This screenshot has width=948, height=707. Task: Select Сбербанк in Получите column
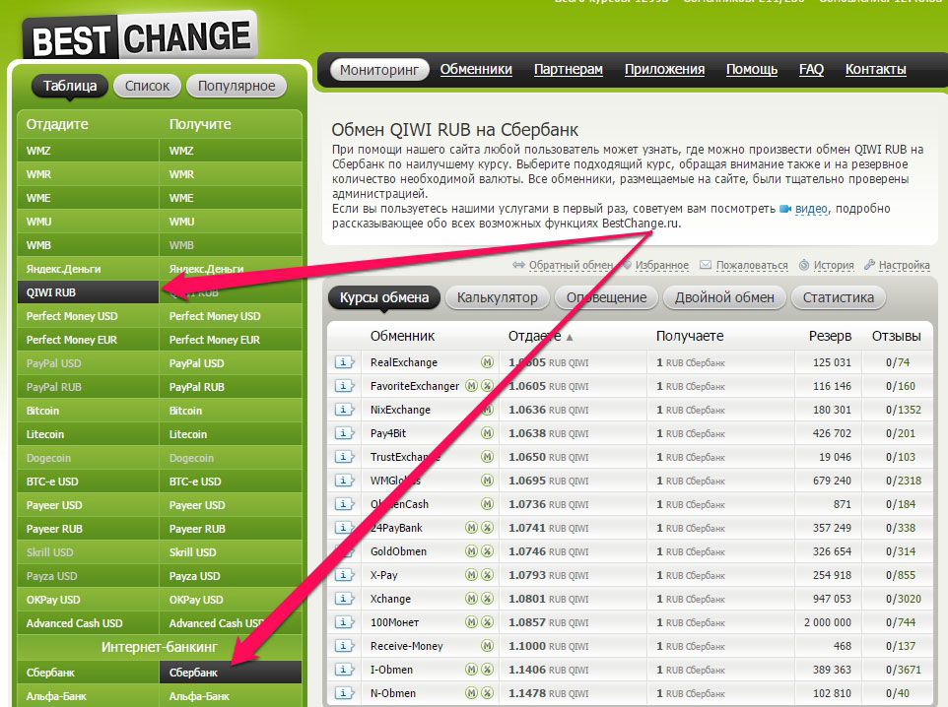[x=231, y=673]
